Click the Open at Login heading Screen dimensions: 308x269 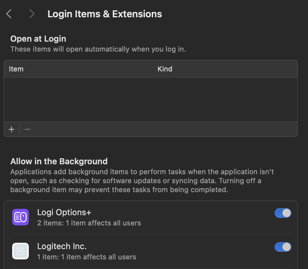pos(38,39)
